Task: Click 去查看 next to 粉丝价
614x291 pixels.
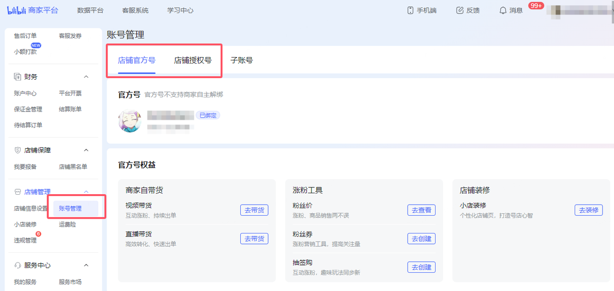Action: point(421,210)
